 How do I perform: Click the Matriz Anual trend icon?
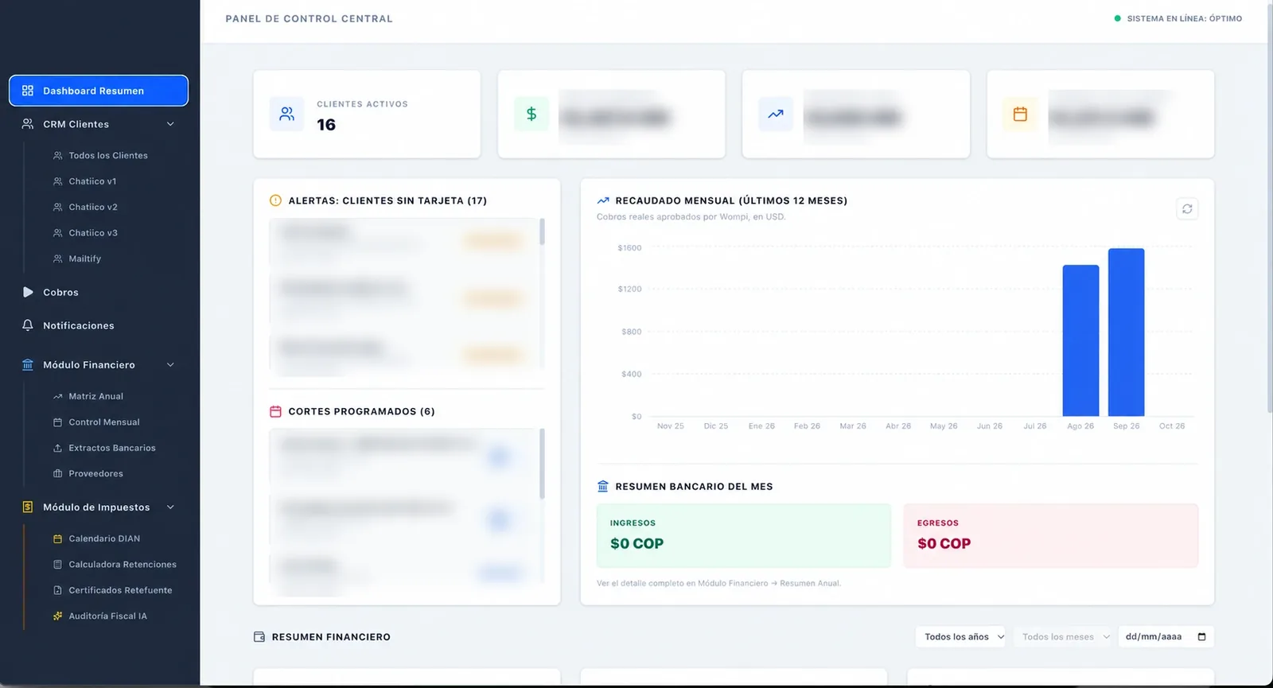(x=57, y=396)
